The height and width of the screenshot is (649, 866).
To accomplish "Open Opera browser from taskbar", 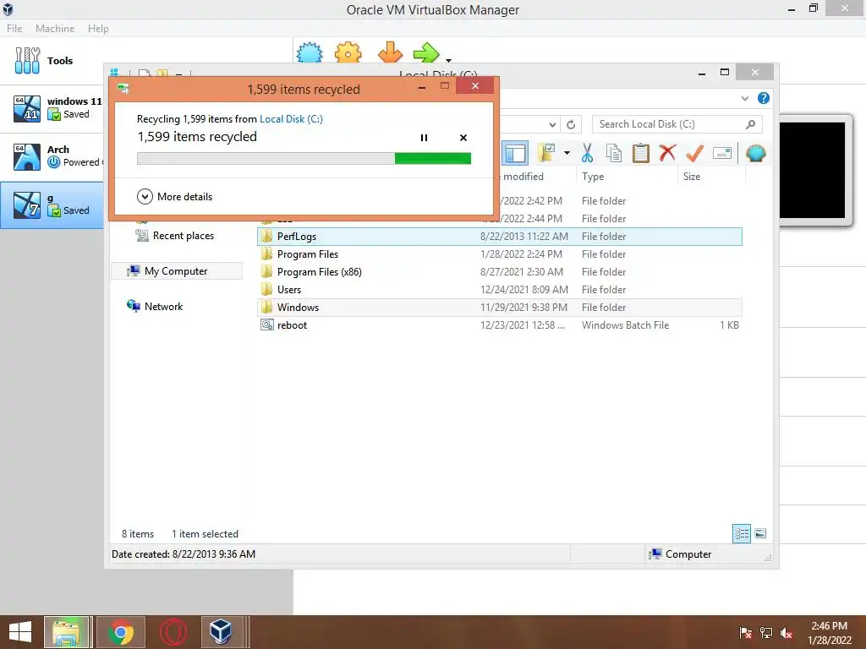I will (x=173, y=632).
